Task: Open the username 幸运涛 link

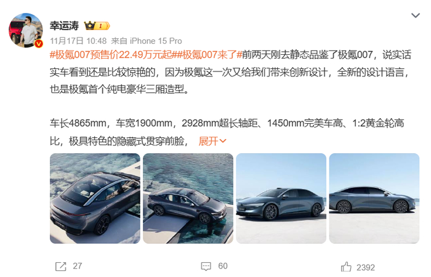Action: [x=64, y=26]
